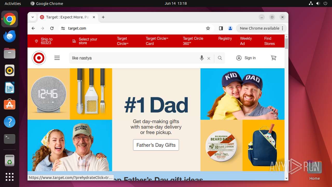The width and height of the screenshot is (332, 187).
Task: Launch Chrome from the dock
Action: tap(10, 19)
